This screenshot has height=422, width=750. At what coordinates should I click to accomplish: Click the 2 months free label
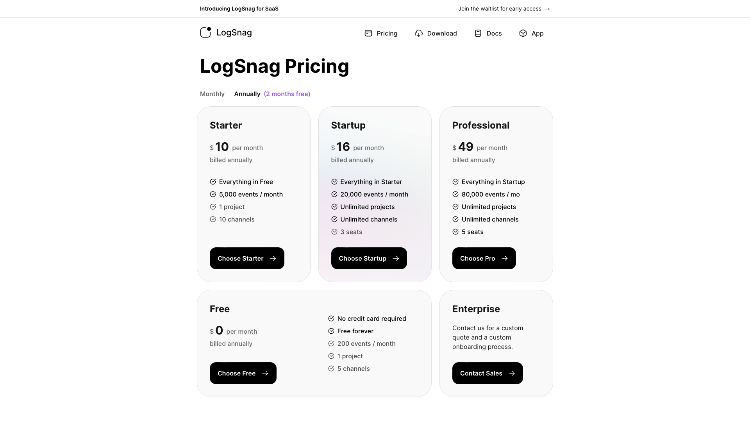coord(287,94)
